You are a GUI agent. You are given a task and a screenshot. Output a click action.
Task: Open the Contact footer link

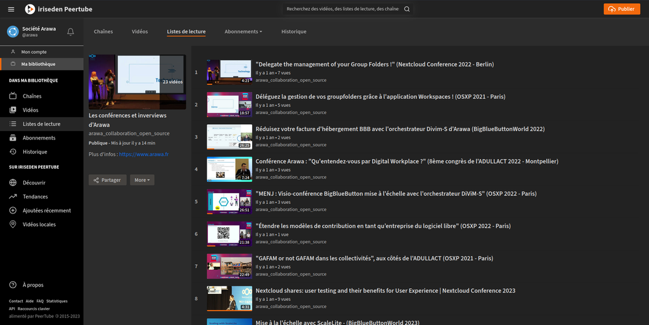point(16,301)
